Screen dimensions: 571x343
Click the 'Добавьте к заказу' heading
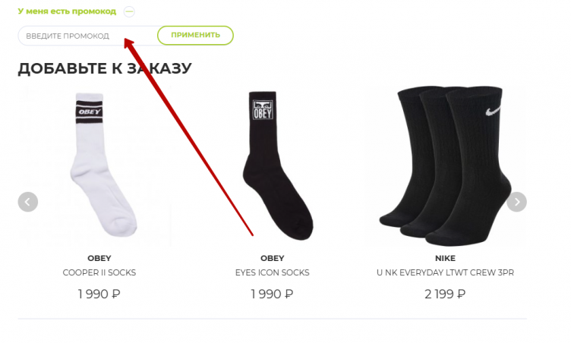click(x=105, y=68)
